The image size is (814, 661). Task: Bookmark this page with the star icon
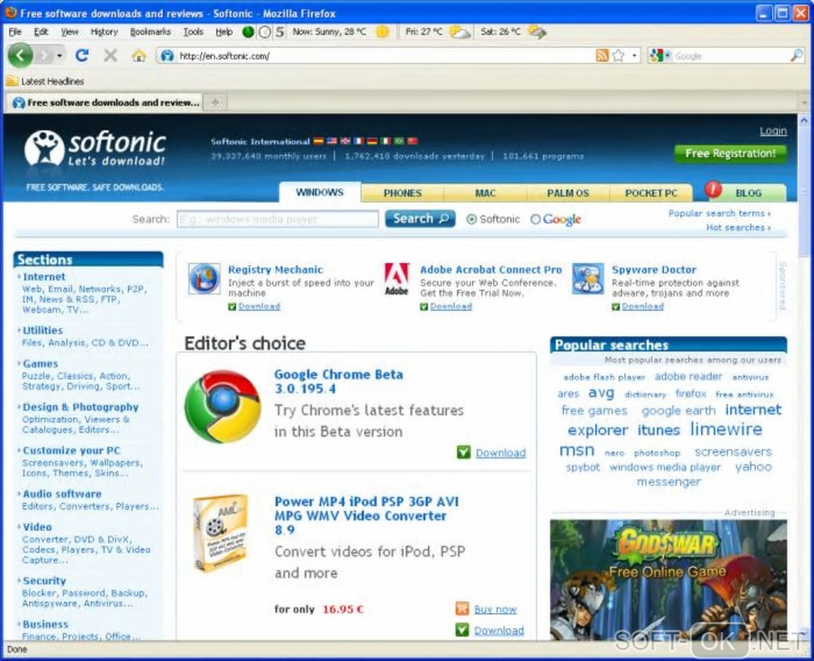[x=618, y=56]
